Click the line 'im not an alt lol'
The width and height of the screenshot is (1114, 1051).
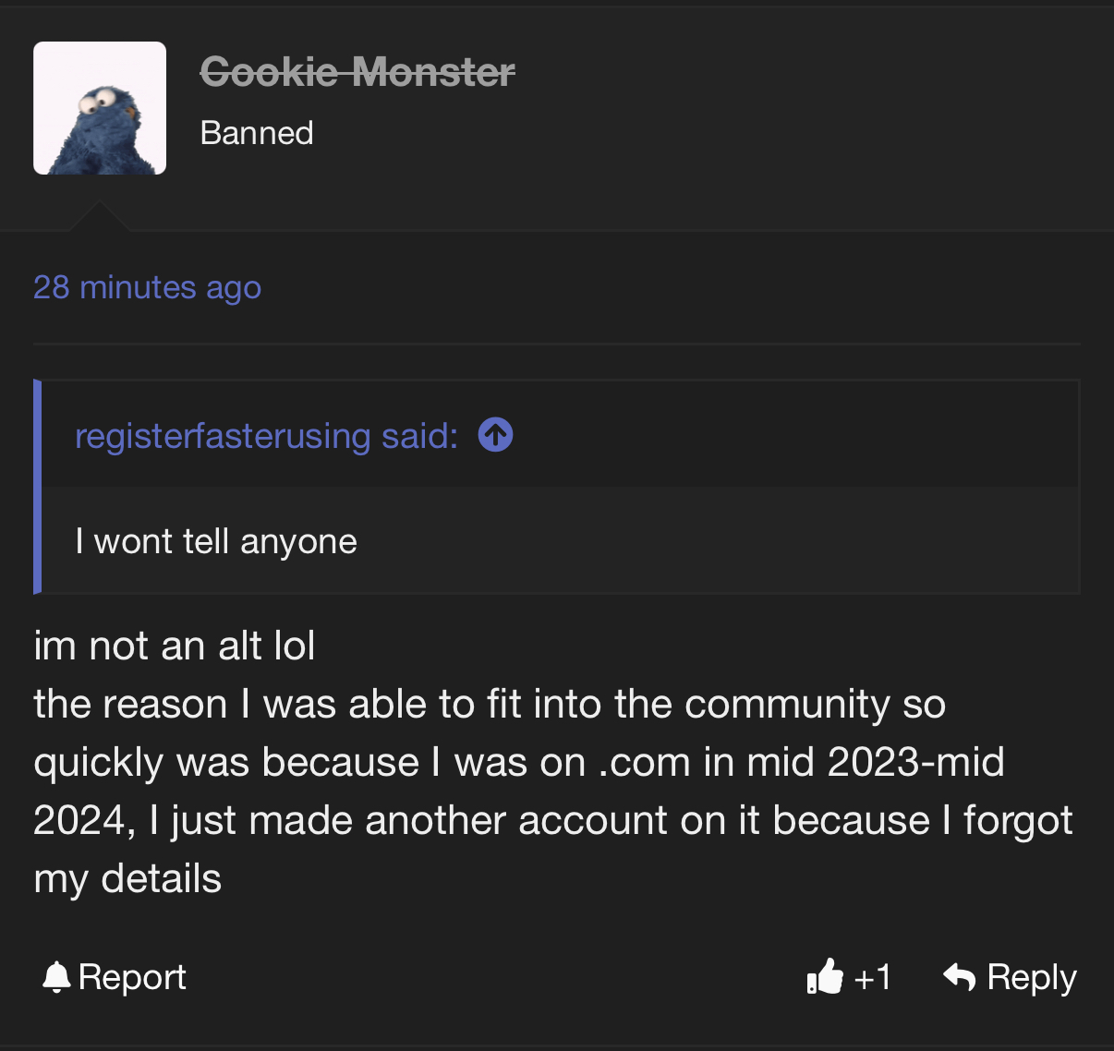[x=175, y=646]
